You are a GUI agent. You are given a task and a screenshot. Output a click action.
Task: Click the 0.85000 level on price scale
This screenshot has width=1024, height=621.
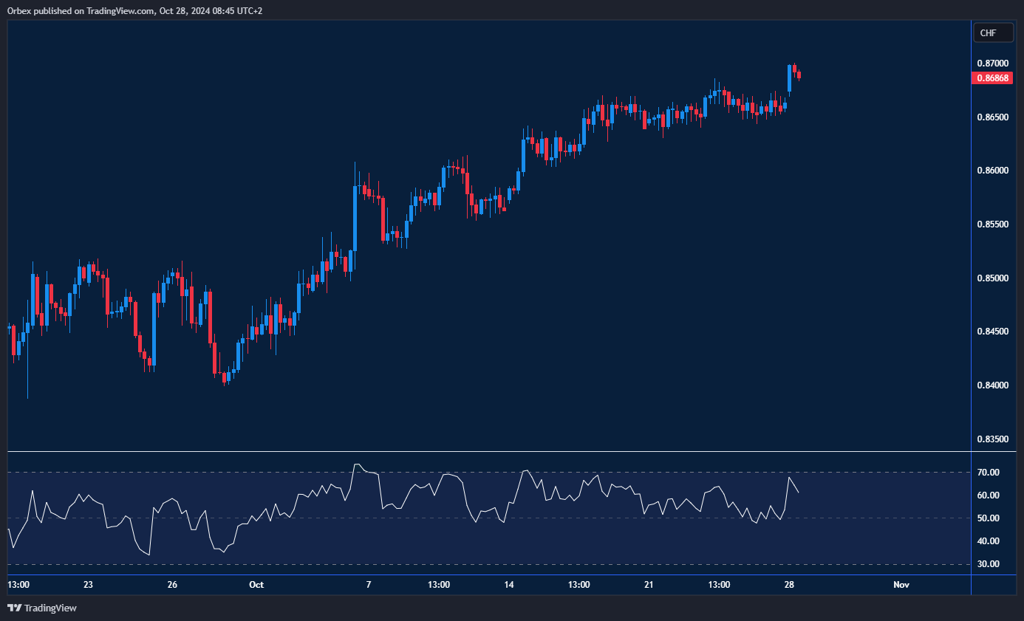(x=993, y=278)
